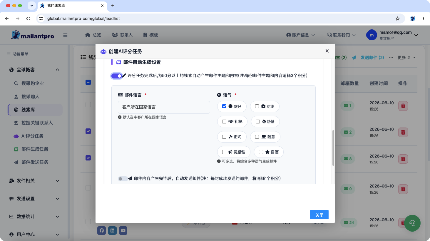Click the 功能菜单 sidebar header
The image size is (430, 241).
click(x=18, y=54)
